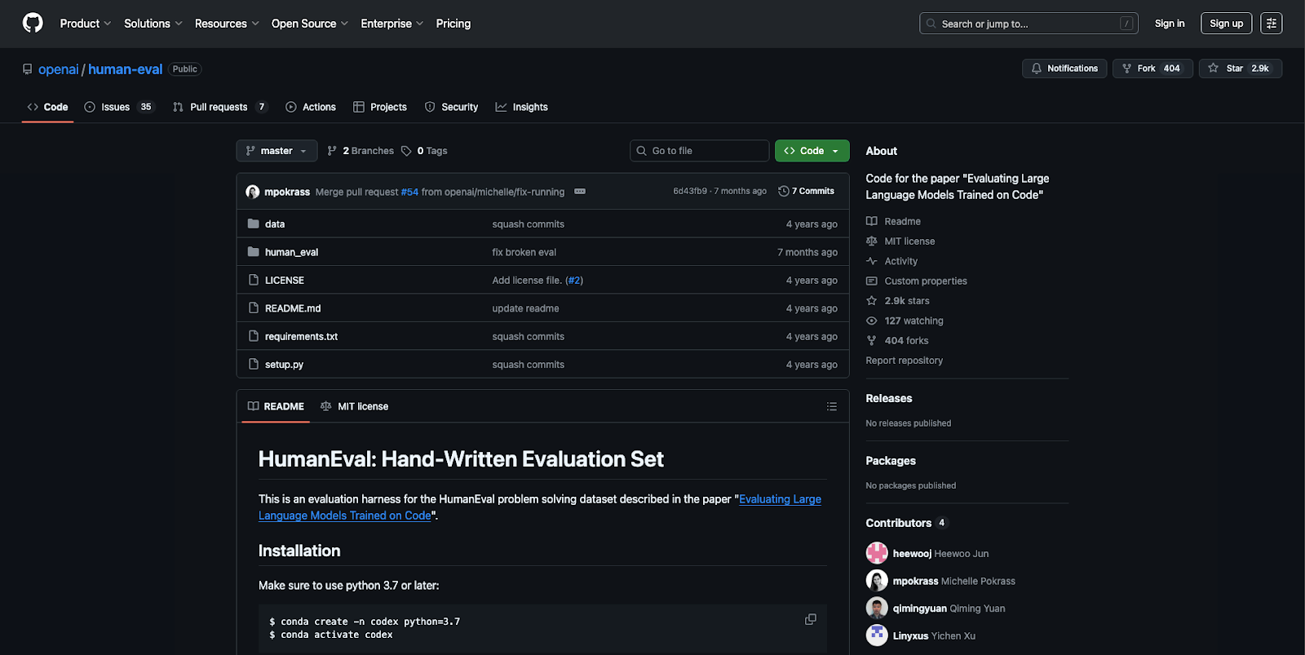Open commit 6d43fb9
This screenshot has width=1305, height=655.
pyautogui.click(x=690, y=191)
